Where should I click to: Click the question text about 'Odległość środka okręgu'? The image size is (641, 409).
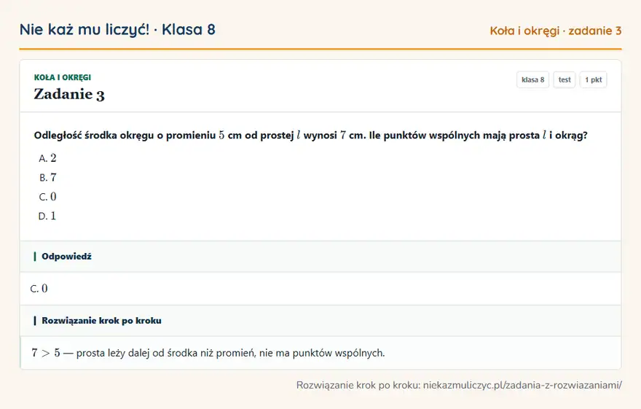(311, 135)
